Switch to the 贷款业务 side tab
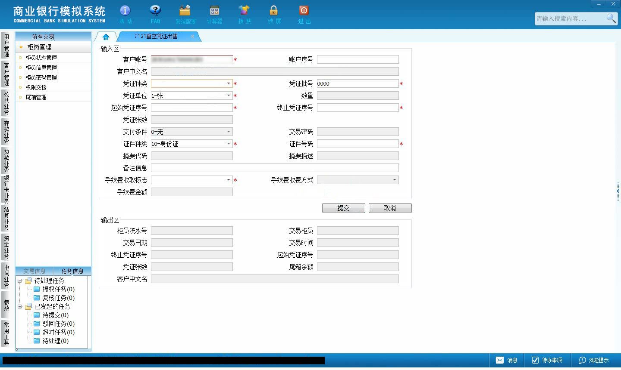621x370 pixels. 6,160
